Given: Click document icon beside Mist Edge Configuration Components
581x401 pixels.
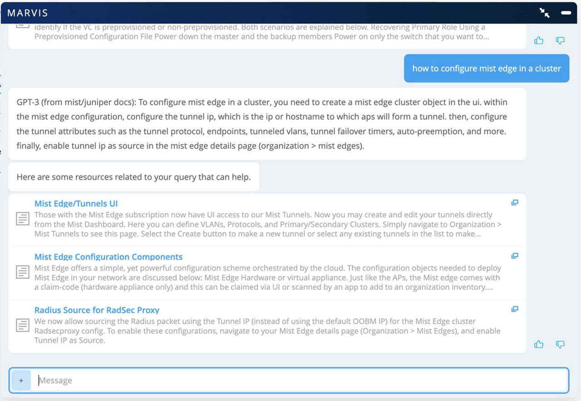Looking at the screenshot, I should click(x=23, y=272).
